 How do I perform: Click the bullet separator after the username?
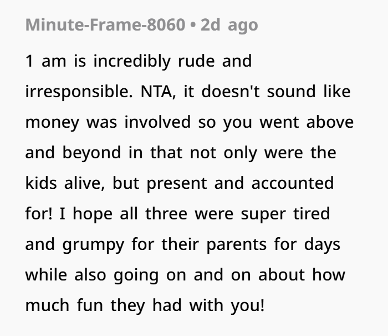point(192,25)
